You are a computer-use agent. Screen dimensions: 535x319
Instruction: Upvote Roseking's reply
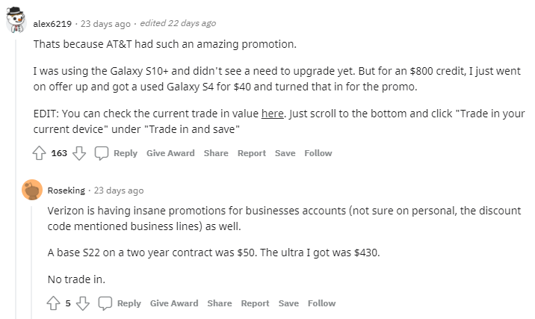(x=54, y=303)
